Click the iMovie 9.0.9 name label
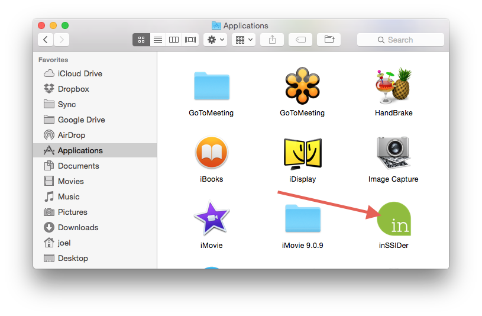Screen dimensions: 482x316 point(302,246)
